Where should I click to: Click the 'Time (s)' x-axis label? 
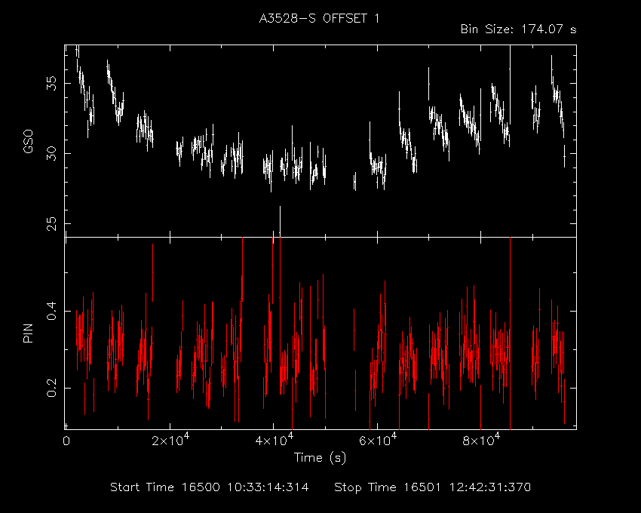(x=320, y=457)
